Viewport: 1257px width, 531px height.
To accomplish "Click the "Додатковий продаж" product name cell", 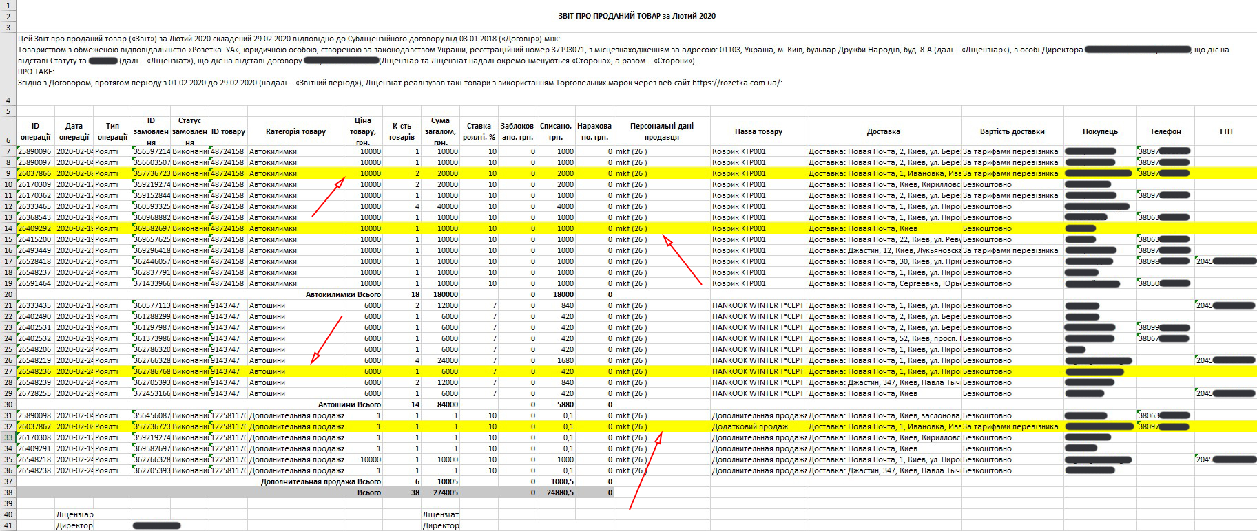I will tap(758, 426).
